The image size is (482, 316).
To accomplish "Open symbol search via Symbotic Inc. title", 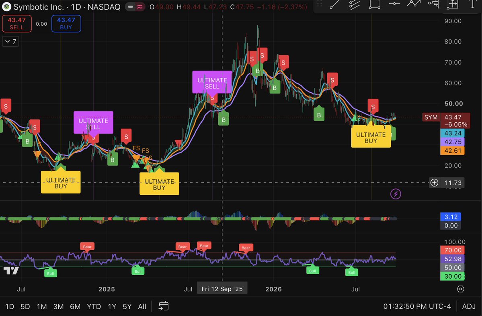I will point(39,7).
